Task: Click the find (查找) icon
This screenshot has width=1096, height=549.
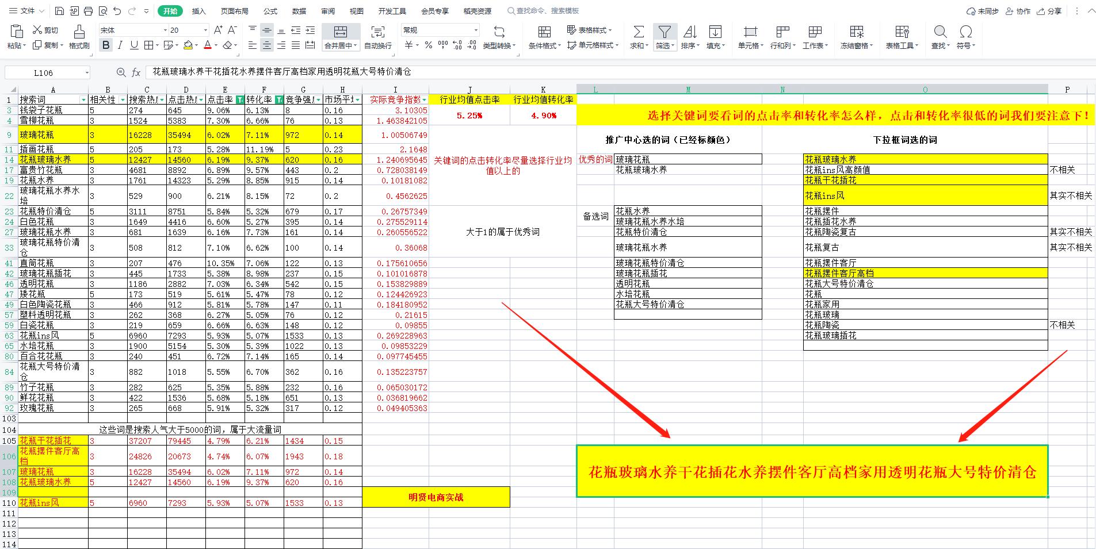Action: (940, 32)
